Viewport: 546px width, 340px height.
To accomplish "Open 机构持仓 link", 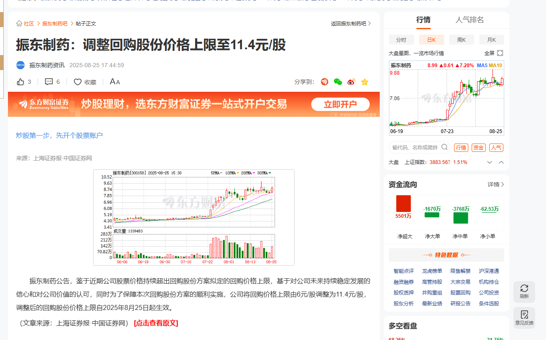I will (x=489, y=282).
